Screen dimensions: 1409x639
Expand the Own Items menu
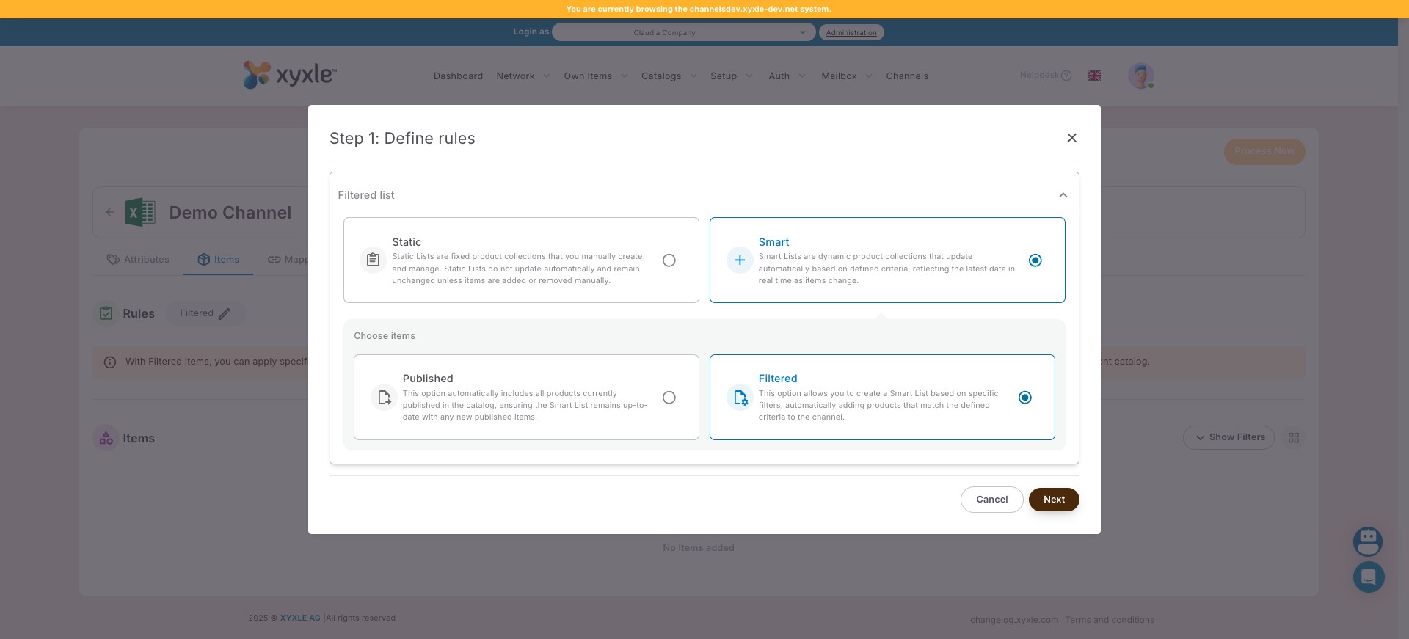[587, 76]
